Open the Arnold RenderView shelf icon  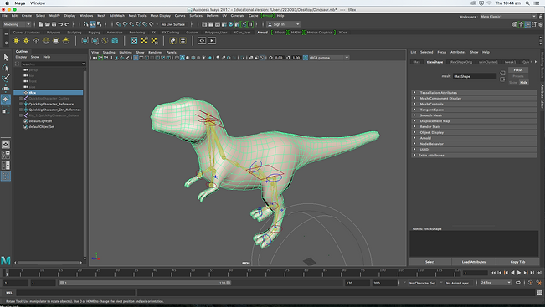(x=202, y=41)
